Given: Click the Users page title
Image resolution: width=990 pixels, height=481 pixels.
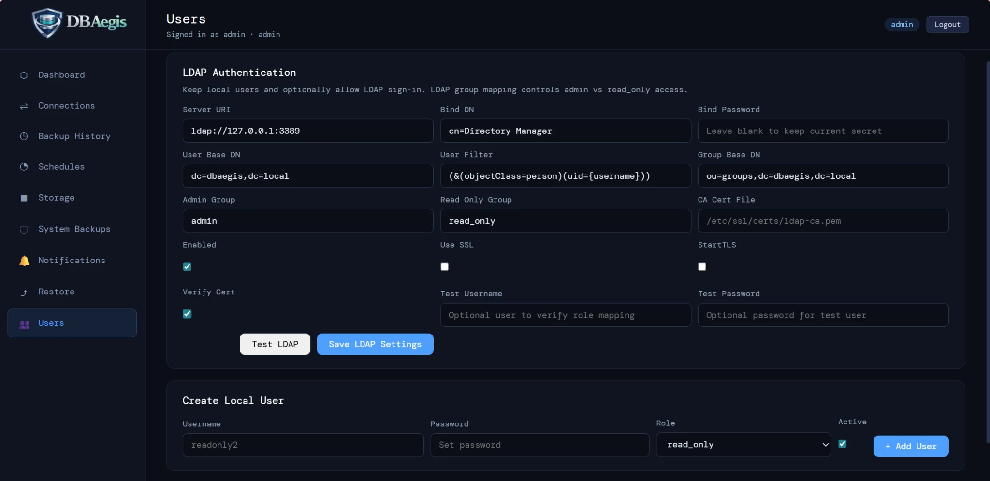Looking at the screenshot, I should pos(186,19).
